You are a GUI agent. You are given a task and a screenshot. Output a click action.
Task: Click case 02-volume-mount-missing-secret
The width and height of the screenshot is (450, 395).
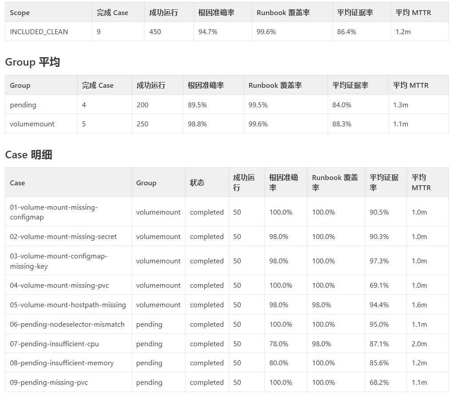63,236
